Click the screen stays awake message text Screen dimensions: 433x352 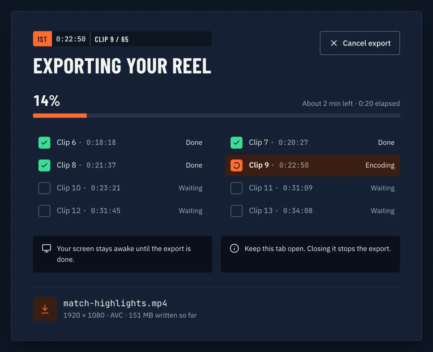click(124, 254)
